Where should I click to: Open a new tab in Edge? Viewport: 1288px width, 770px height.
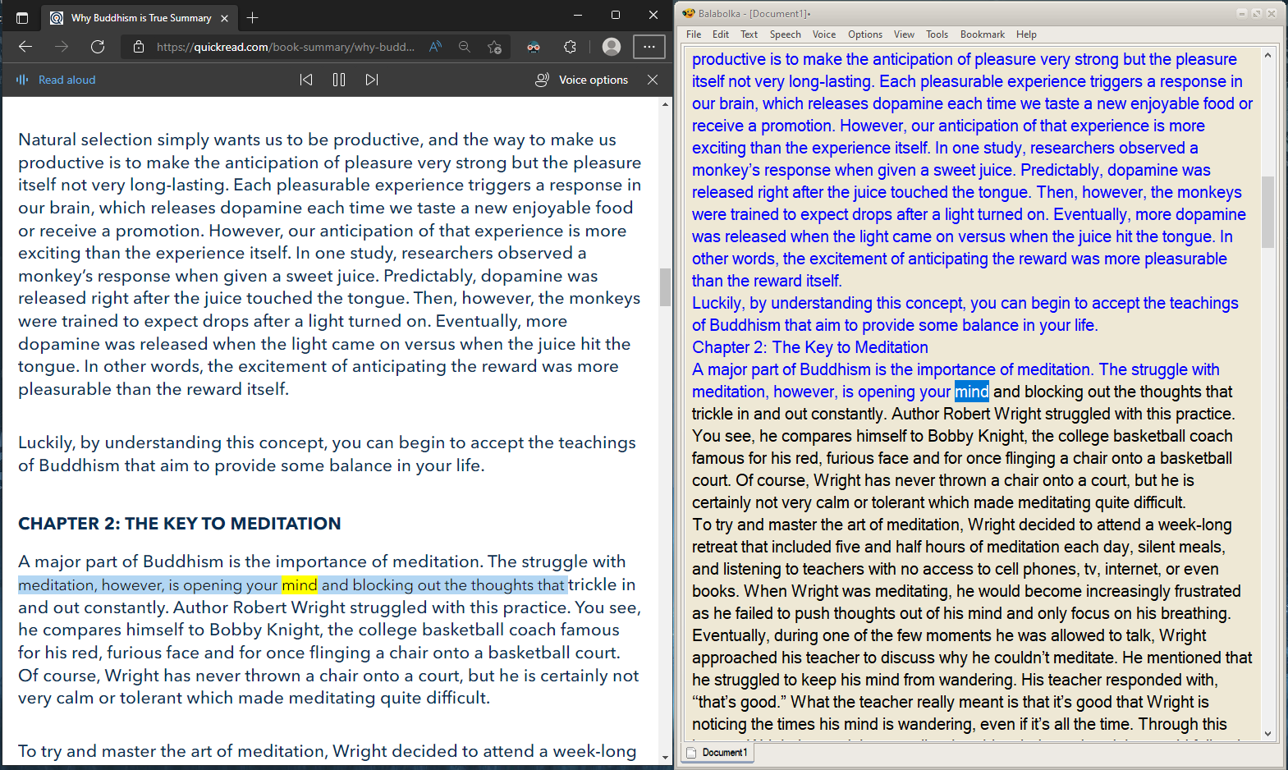coord(253,17)
